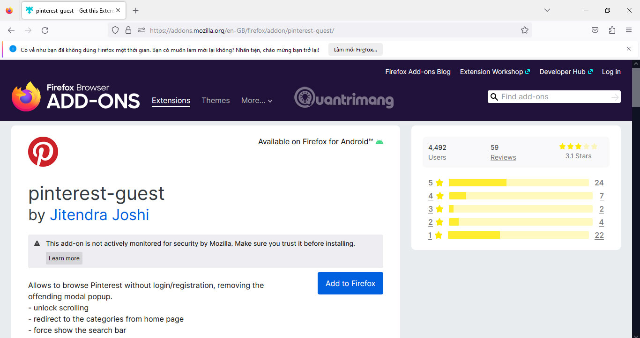The image size is (640, 338).
Task: Click the browser Back arrow
Action: [x=11, y=30]
